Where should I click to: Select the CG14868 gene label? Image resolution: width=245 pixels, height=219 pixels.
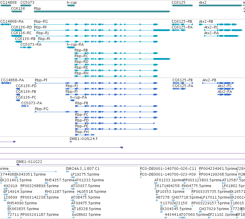[x=8, y=3]
